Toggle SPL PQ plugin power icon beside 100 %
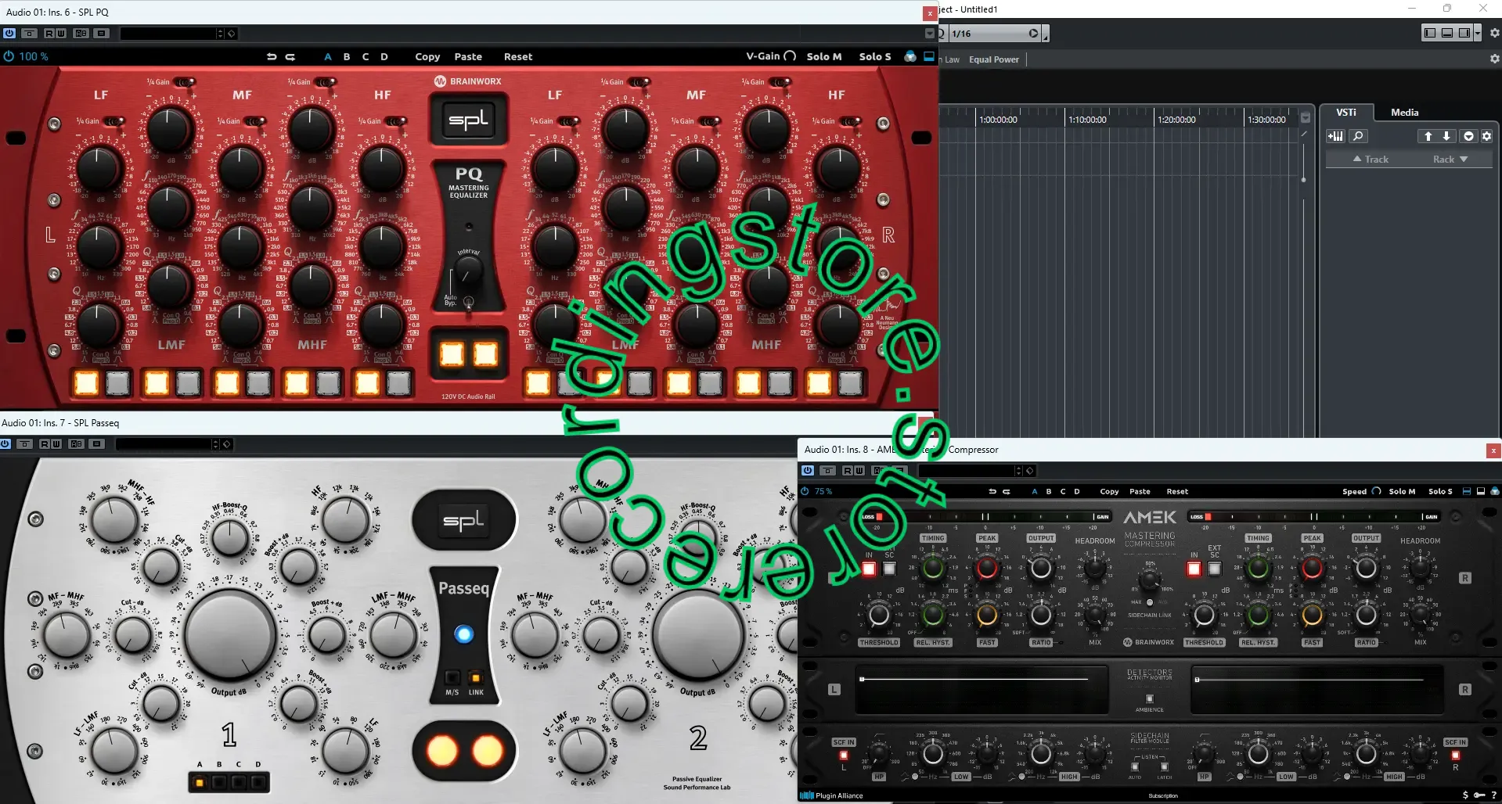This screenshot has width=1502, height=804. pyautogui.click(x=9, y=56)
